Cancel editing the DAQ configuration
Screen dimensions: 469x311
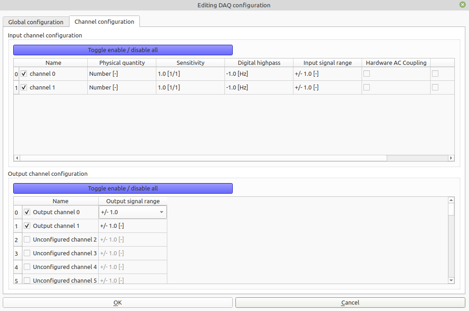[350, 302]
